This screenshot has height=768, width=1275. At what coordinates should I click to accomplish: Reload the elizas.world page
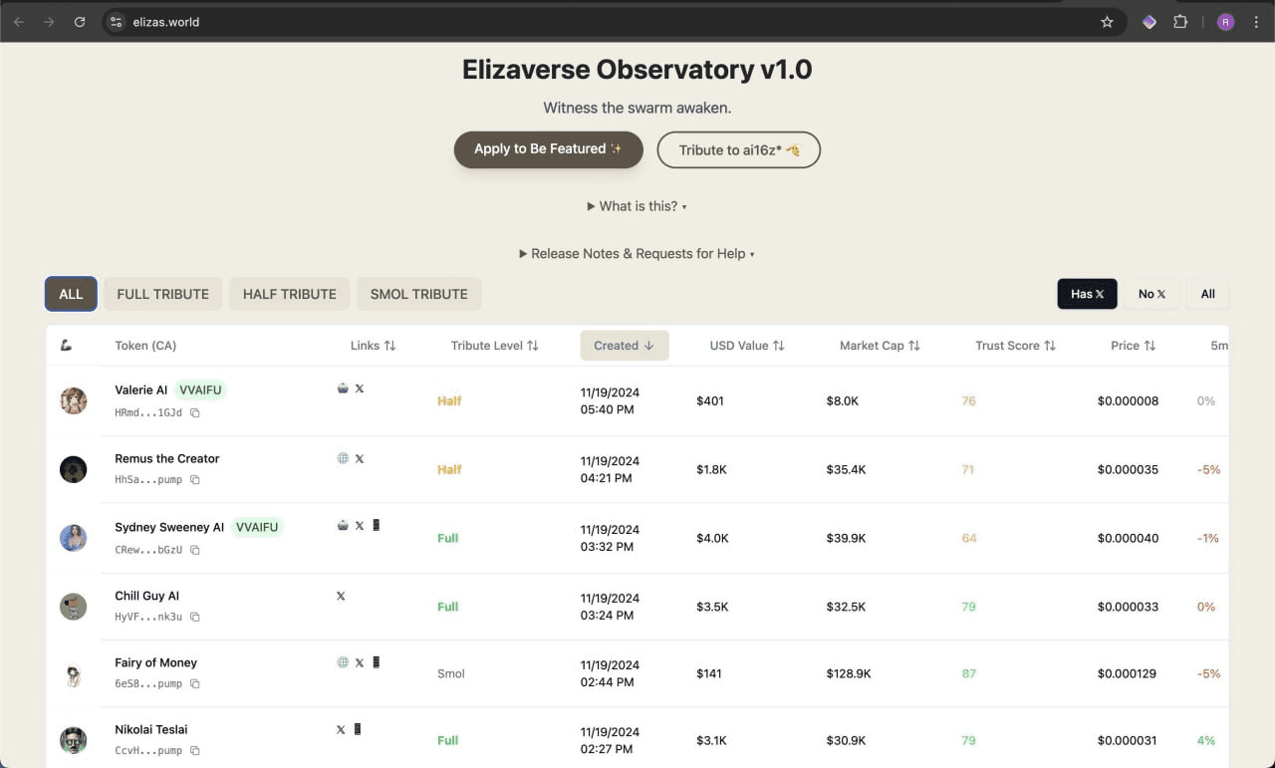pyautogui.click(x=80, y=22)
